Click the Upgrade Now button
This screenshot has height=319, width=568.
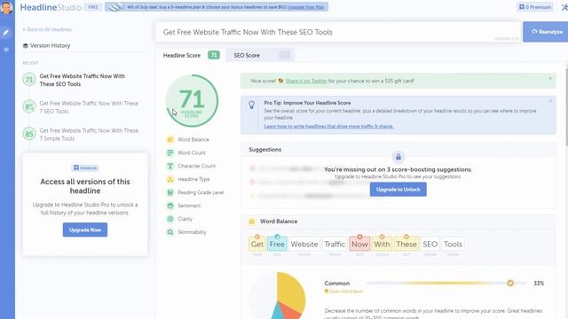[x=85, y=230]
